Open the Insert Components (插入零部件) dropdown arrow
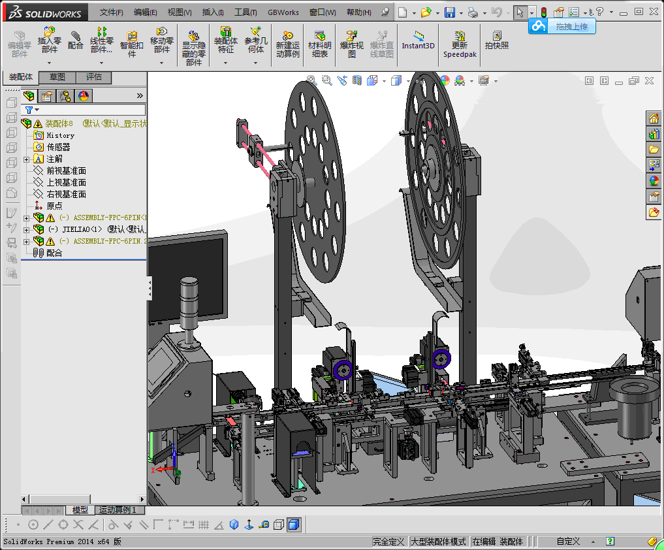 pos(50,63)
